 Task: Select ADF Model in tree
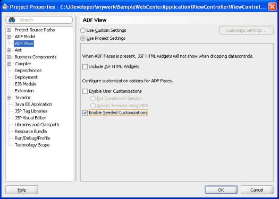point(25,37)
